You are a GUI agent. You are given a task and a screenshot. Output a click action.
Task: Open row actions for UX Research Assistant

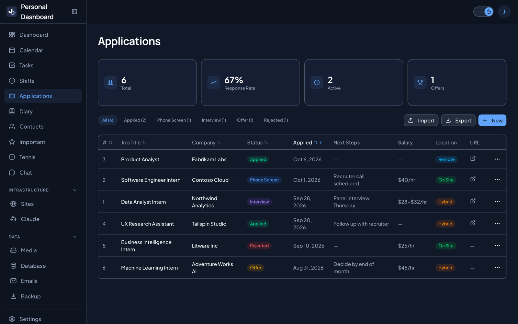pos(497,224)
